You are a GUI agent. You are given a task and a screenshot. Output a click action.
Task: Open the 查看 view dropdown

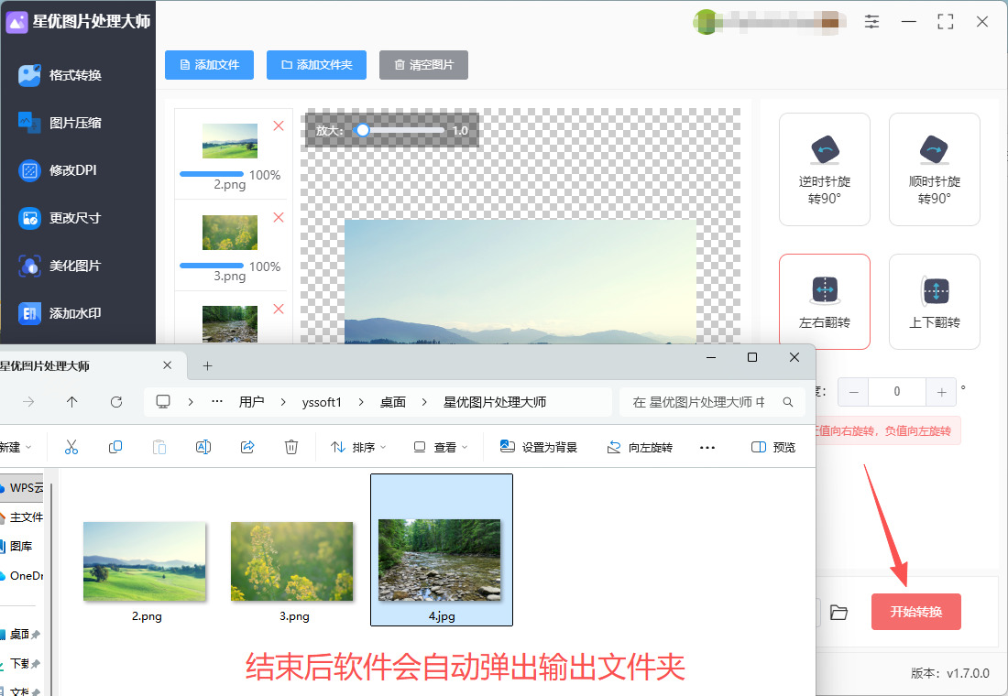[441, 447]
